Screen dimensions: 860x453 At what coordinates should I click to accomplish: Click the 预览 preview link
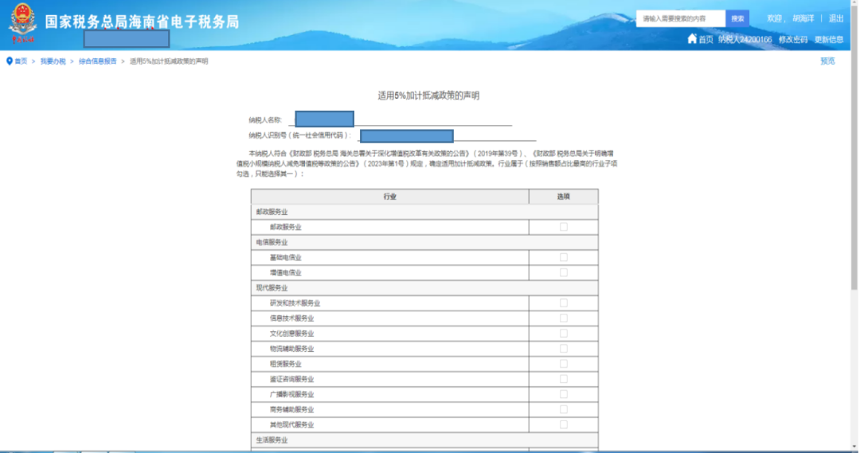(827, 61)
